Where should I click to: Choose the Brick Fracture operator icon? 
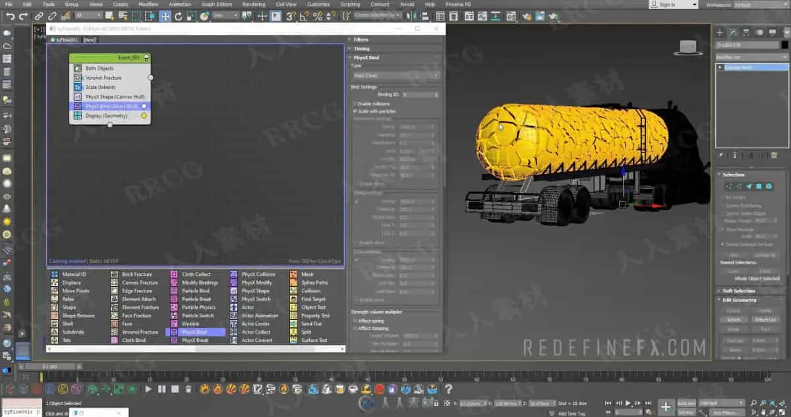pyautogui.click(x=115, y=274)
